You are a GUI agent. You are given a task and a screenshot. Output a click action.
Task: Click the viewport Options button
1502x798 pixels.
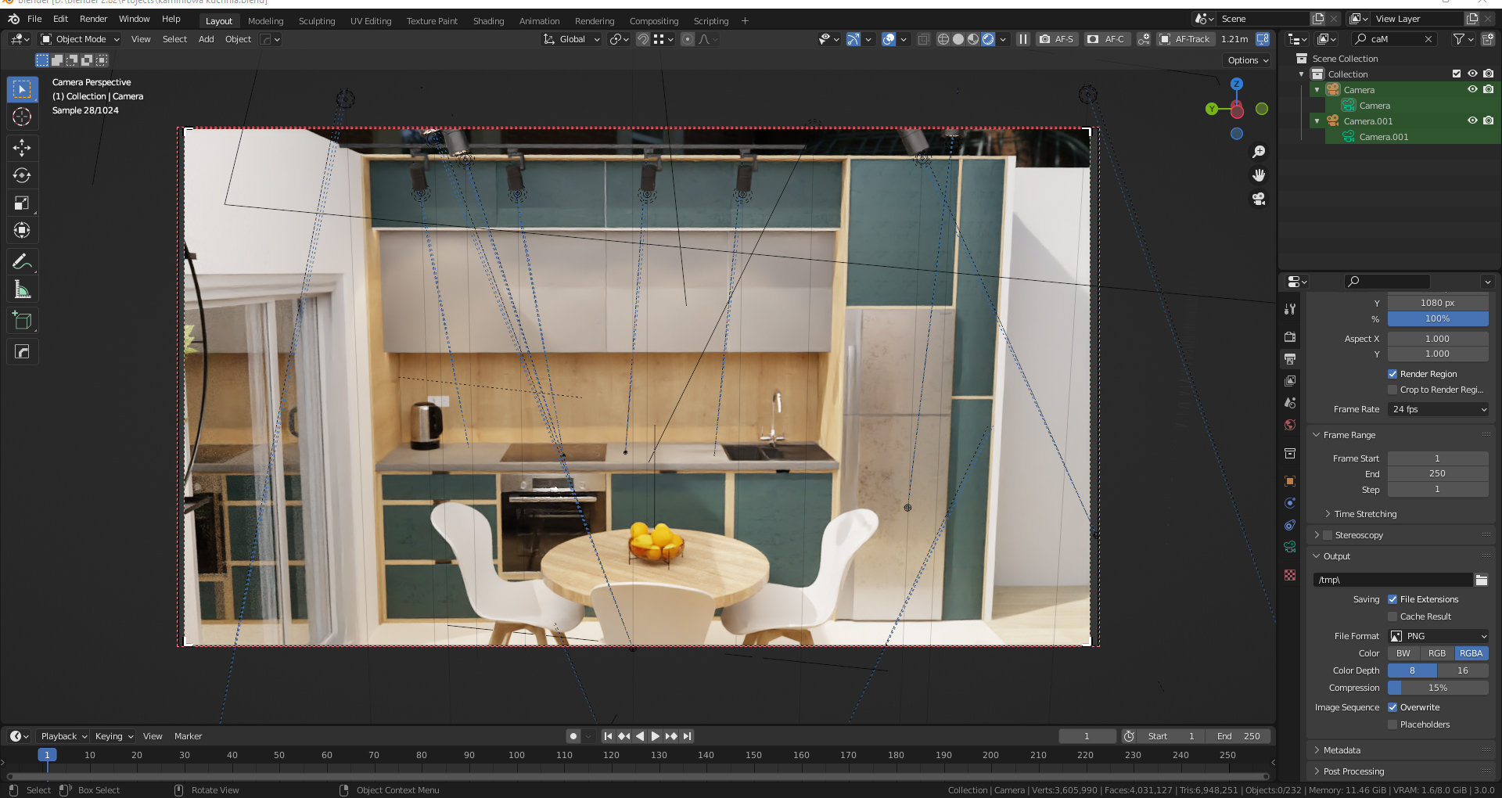[1248, 60]
